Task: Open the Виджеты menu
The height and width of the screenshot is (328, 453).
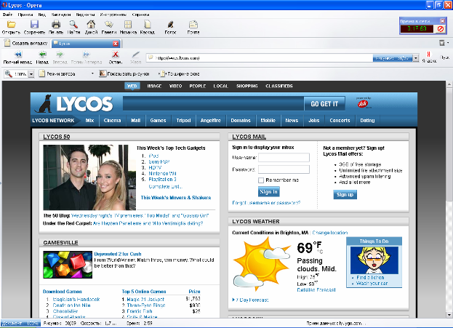Action: [85, 15]
